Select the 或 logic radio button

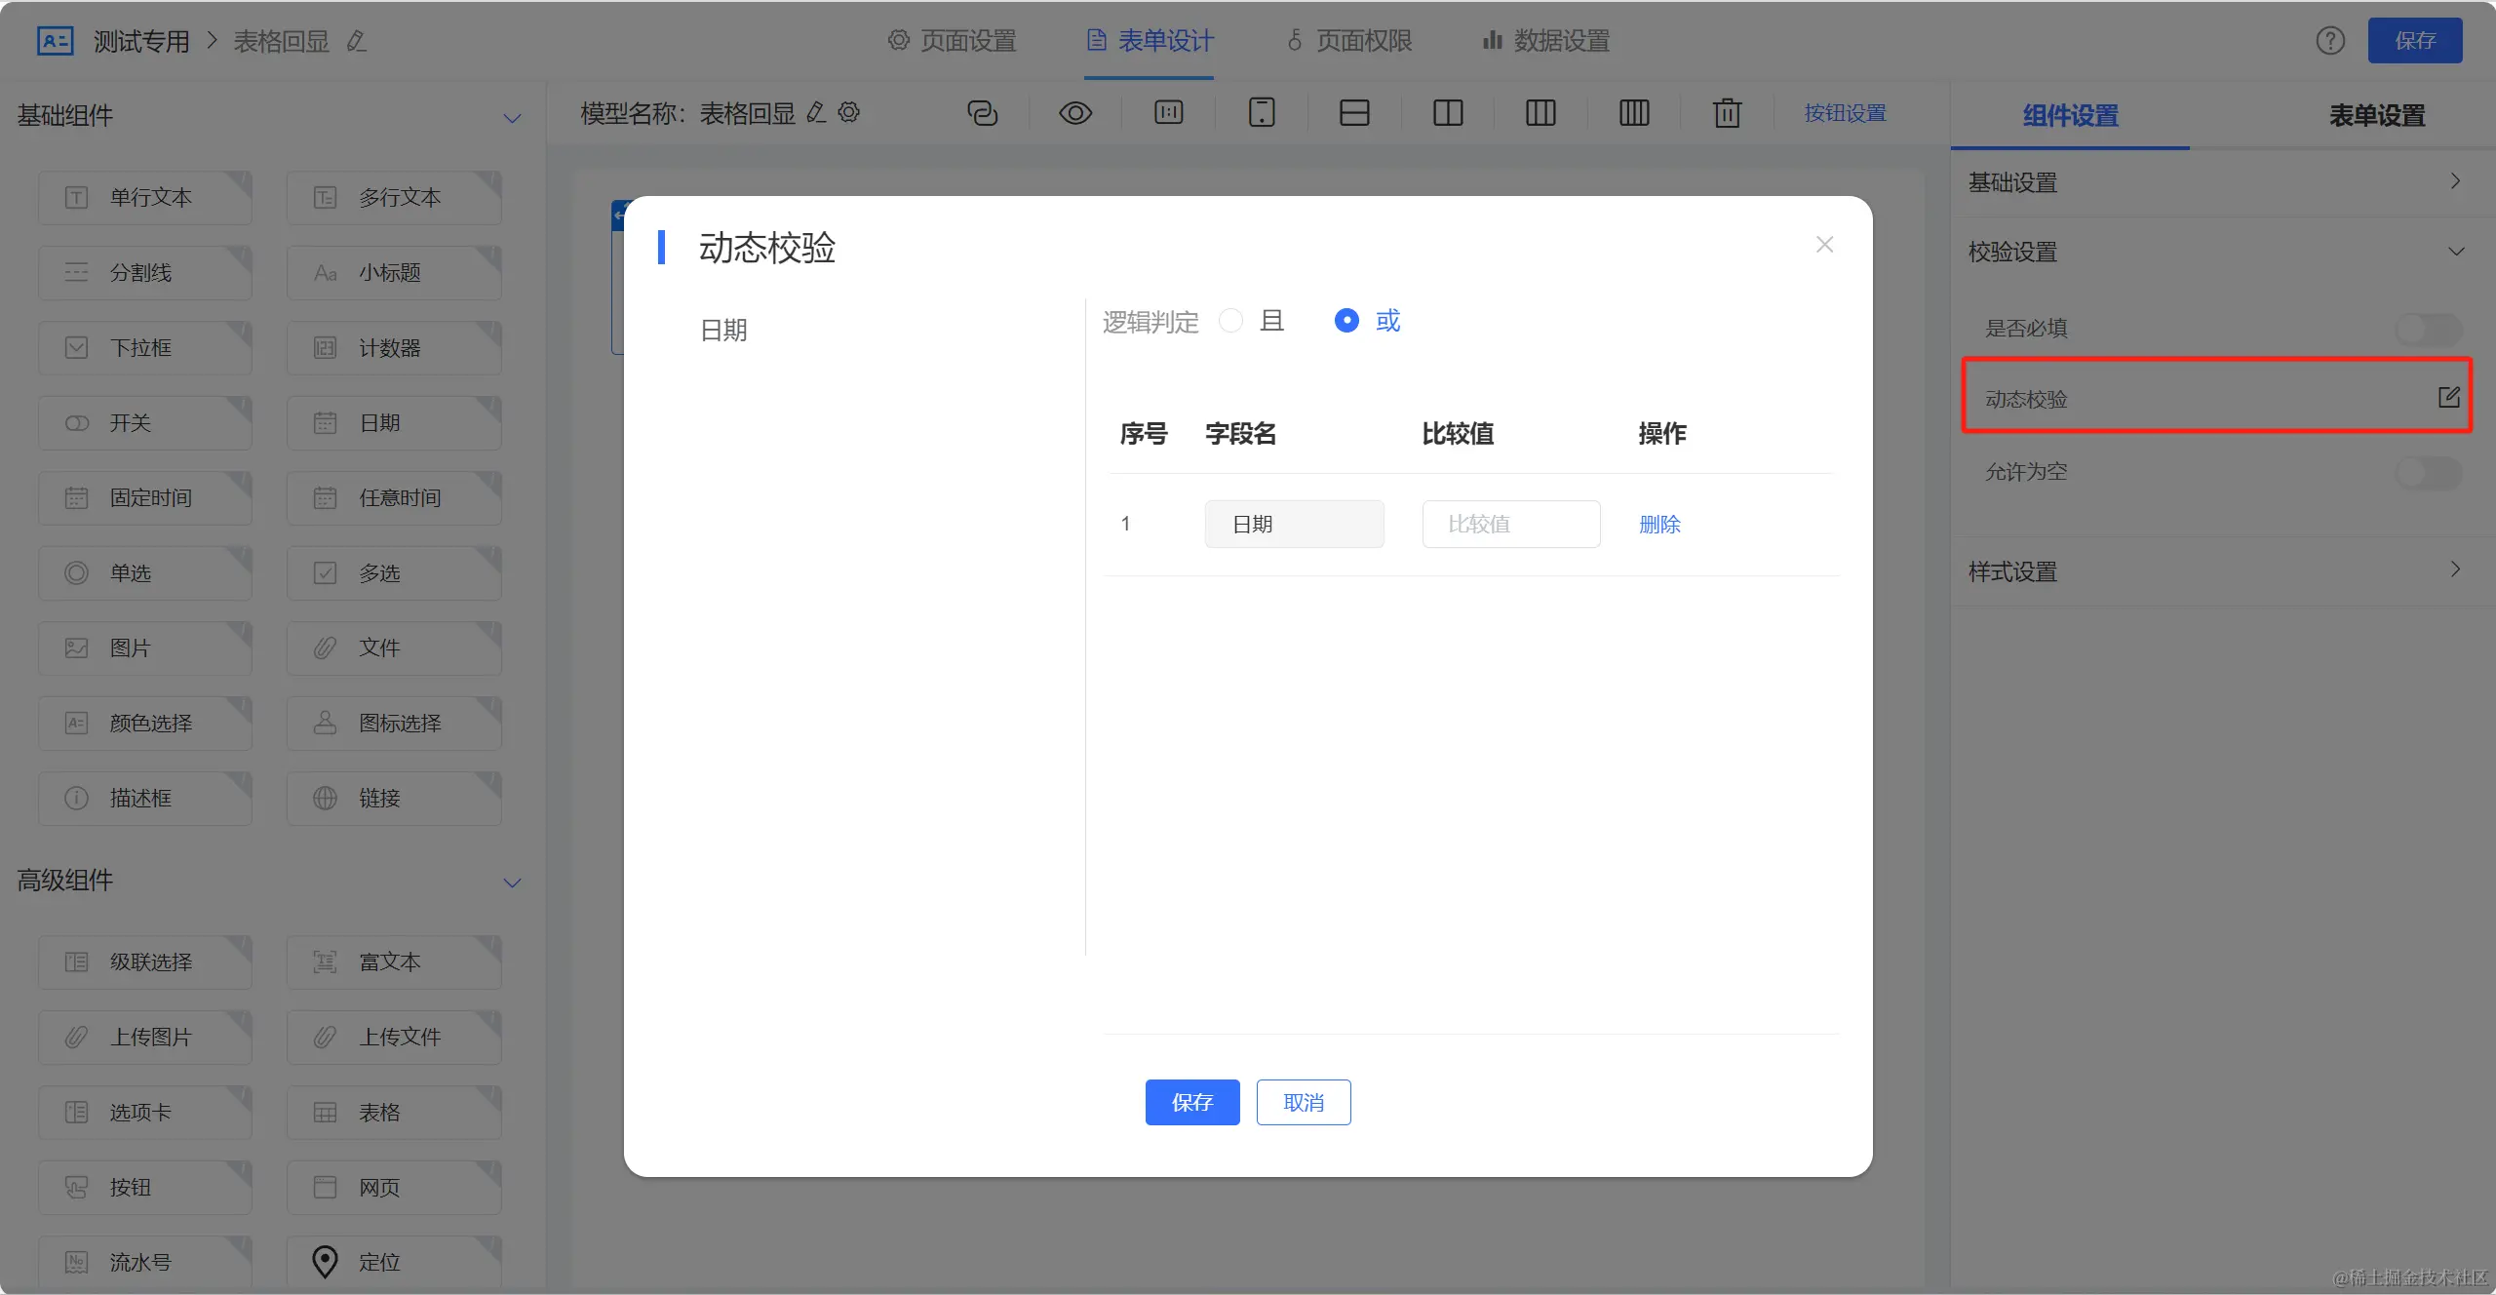pos(1346,321)
